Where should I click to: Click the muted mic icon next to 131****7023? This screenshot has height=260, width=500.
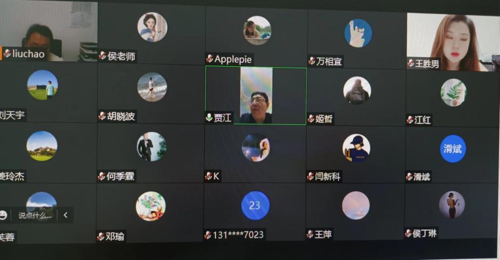[208, 235]
